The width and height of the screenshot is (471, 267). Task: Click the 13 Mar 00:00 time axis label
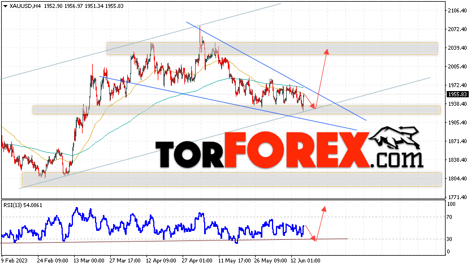(89, 260)
